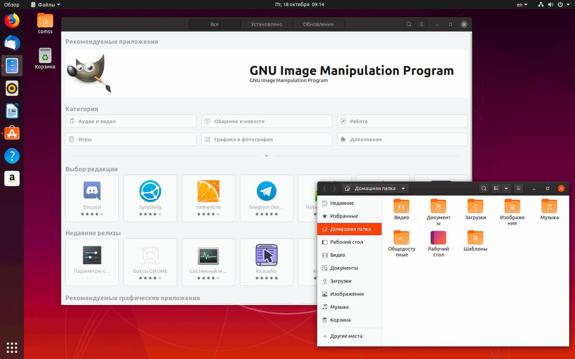Show the applications grid
575x359 pixels.
click(x=12, y=347)
